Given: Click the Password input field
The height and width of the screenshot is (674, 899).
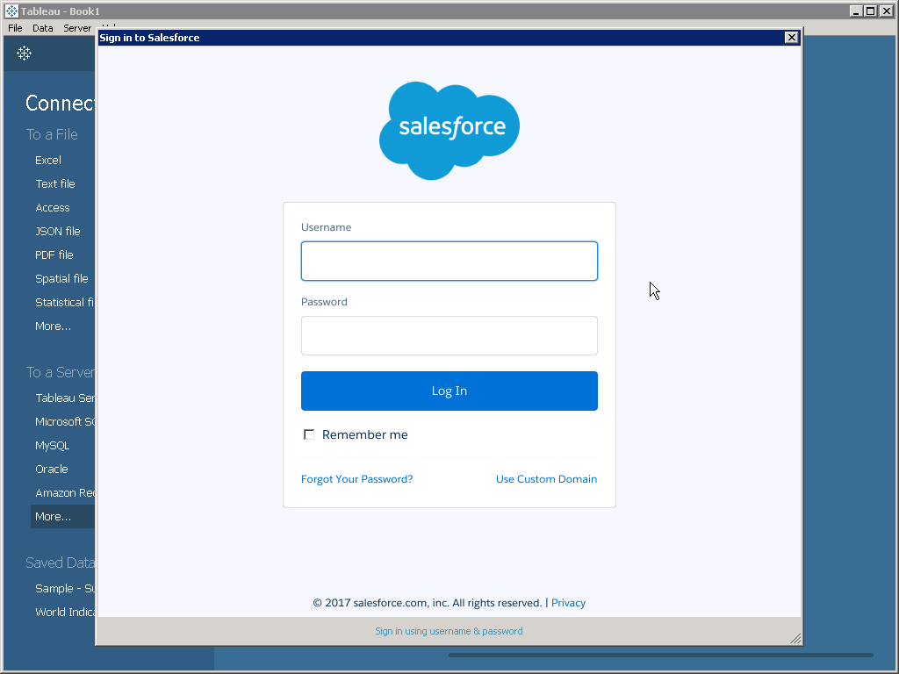Looking at the screenshot, I should [x=449, y=336].
